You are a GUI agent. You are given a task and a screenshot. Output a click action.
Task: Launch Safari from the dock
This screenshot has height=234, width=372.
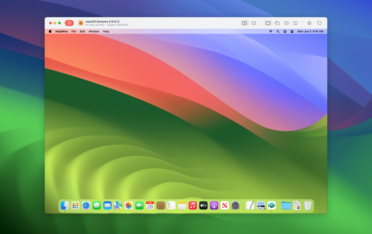point(86,205)
